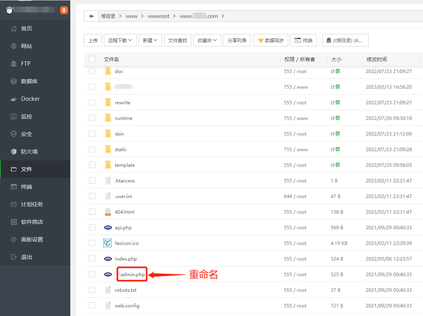
Task: Click the 防火墙 firewall icon
Action: coord(14,152)
